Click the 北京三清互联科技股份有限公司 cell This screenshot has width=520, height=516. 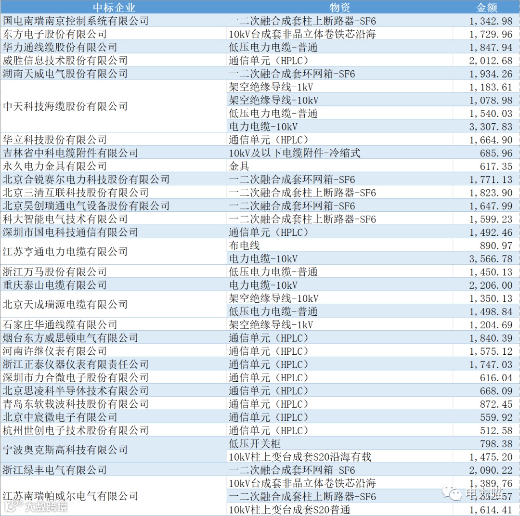coord(114,193)
